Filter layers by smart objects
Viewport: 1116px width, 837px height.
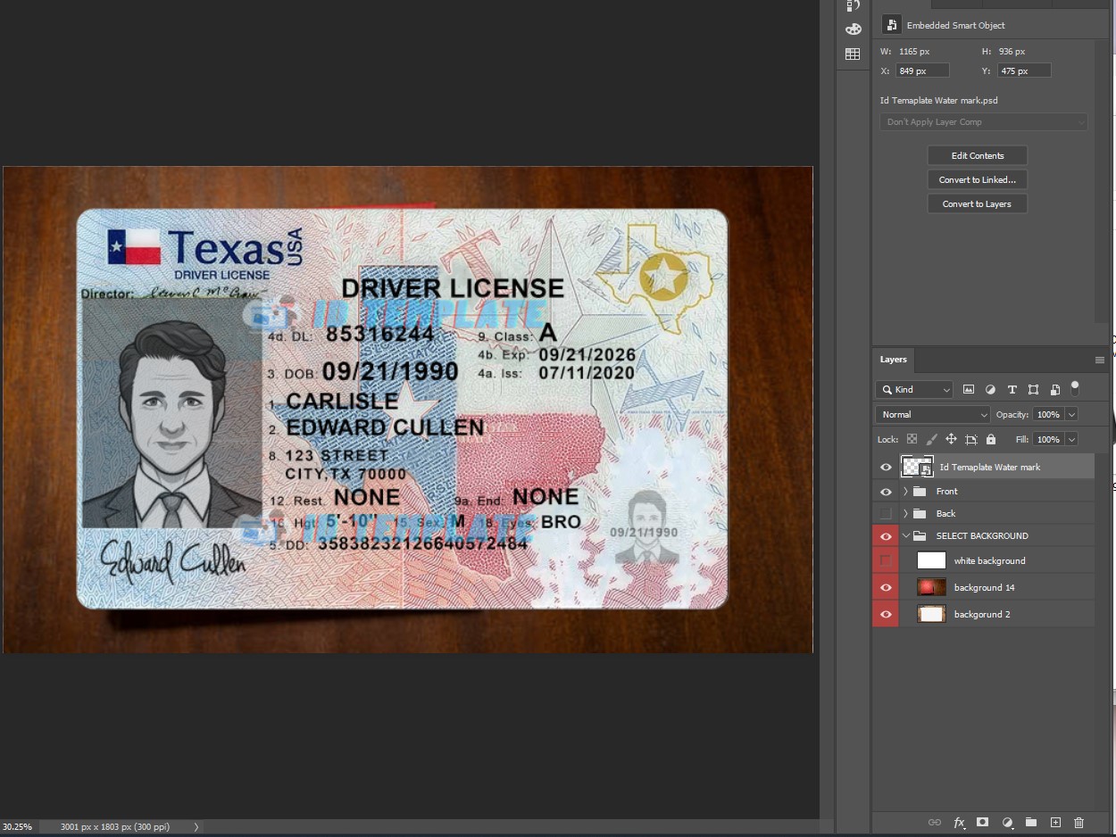click(x=1054, y=390)
